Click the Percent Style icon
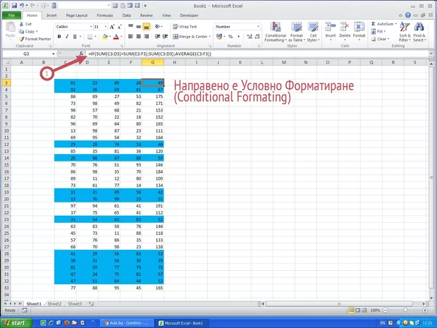437x328 pixels. [230, 37]
